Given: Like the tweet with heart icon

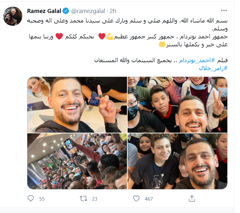Looking at the screenshot, I should click(x=136, y=198).
